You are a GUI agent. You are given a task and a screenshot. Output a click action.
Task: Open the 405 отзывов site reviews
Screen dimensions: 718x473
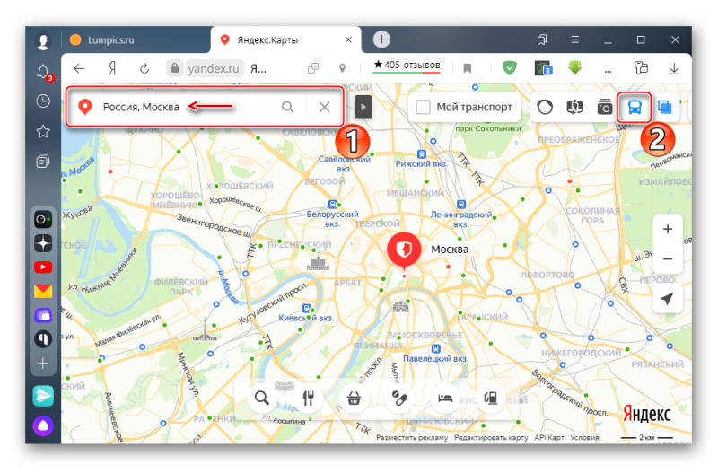(x=407, y=65)
